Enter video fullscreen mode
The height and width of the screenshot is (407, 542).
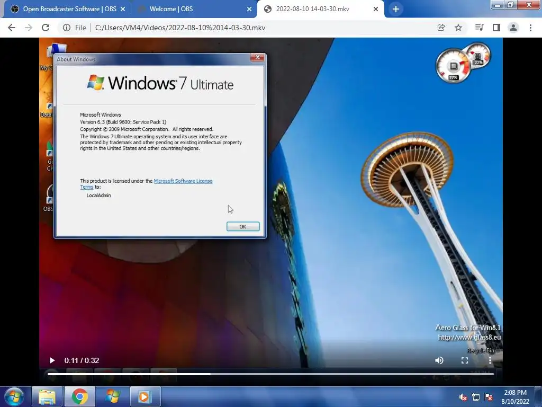pyautogui.click(x=465, y=360)
